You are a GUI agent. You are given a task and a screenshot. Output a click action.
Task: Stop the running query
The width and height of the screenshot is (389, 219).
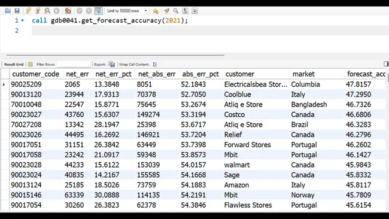pyautogui.click(x=57, y=11)
